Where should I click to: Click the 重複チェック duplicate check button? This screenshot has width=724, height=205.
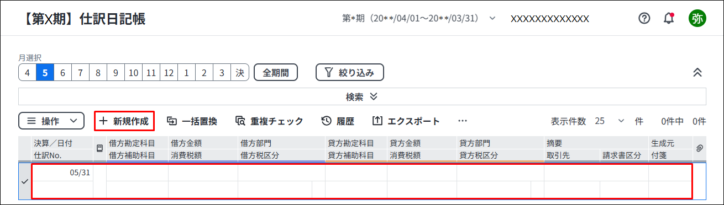point(269,121)
